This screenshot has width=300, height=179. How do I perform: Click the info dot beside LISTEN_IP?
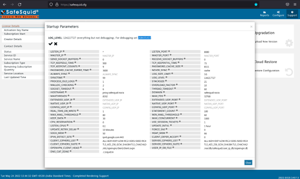coord(64,51)
